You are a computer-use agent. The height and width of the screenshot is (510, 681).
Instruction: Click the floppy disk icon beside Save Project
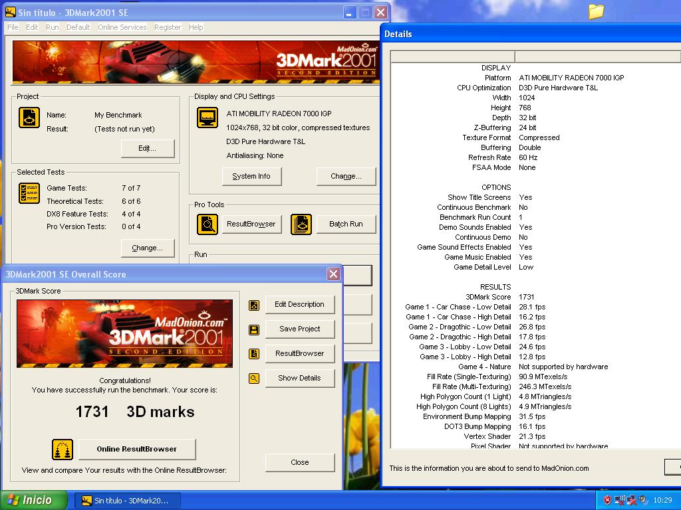tap(254, 329)
